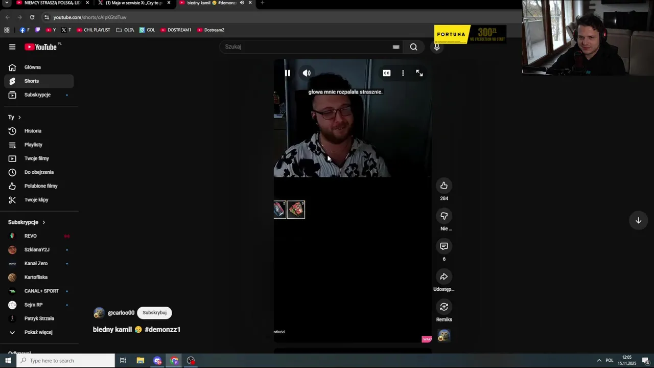Open the #demonzz1 hashtag
The image size is (654, 368).
tap(162, 330)
